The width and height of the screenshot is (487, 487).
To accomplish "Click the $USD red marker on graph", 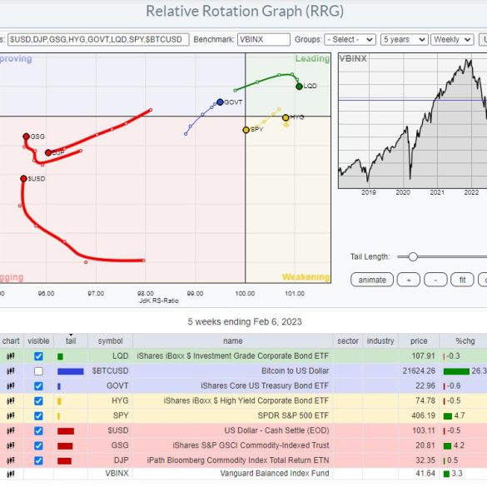I will [23, 179].
